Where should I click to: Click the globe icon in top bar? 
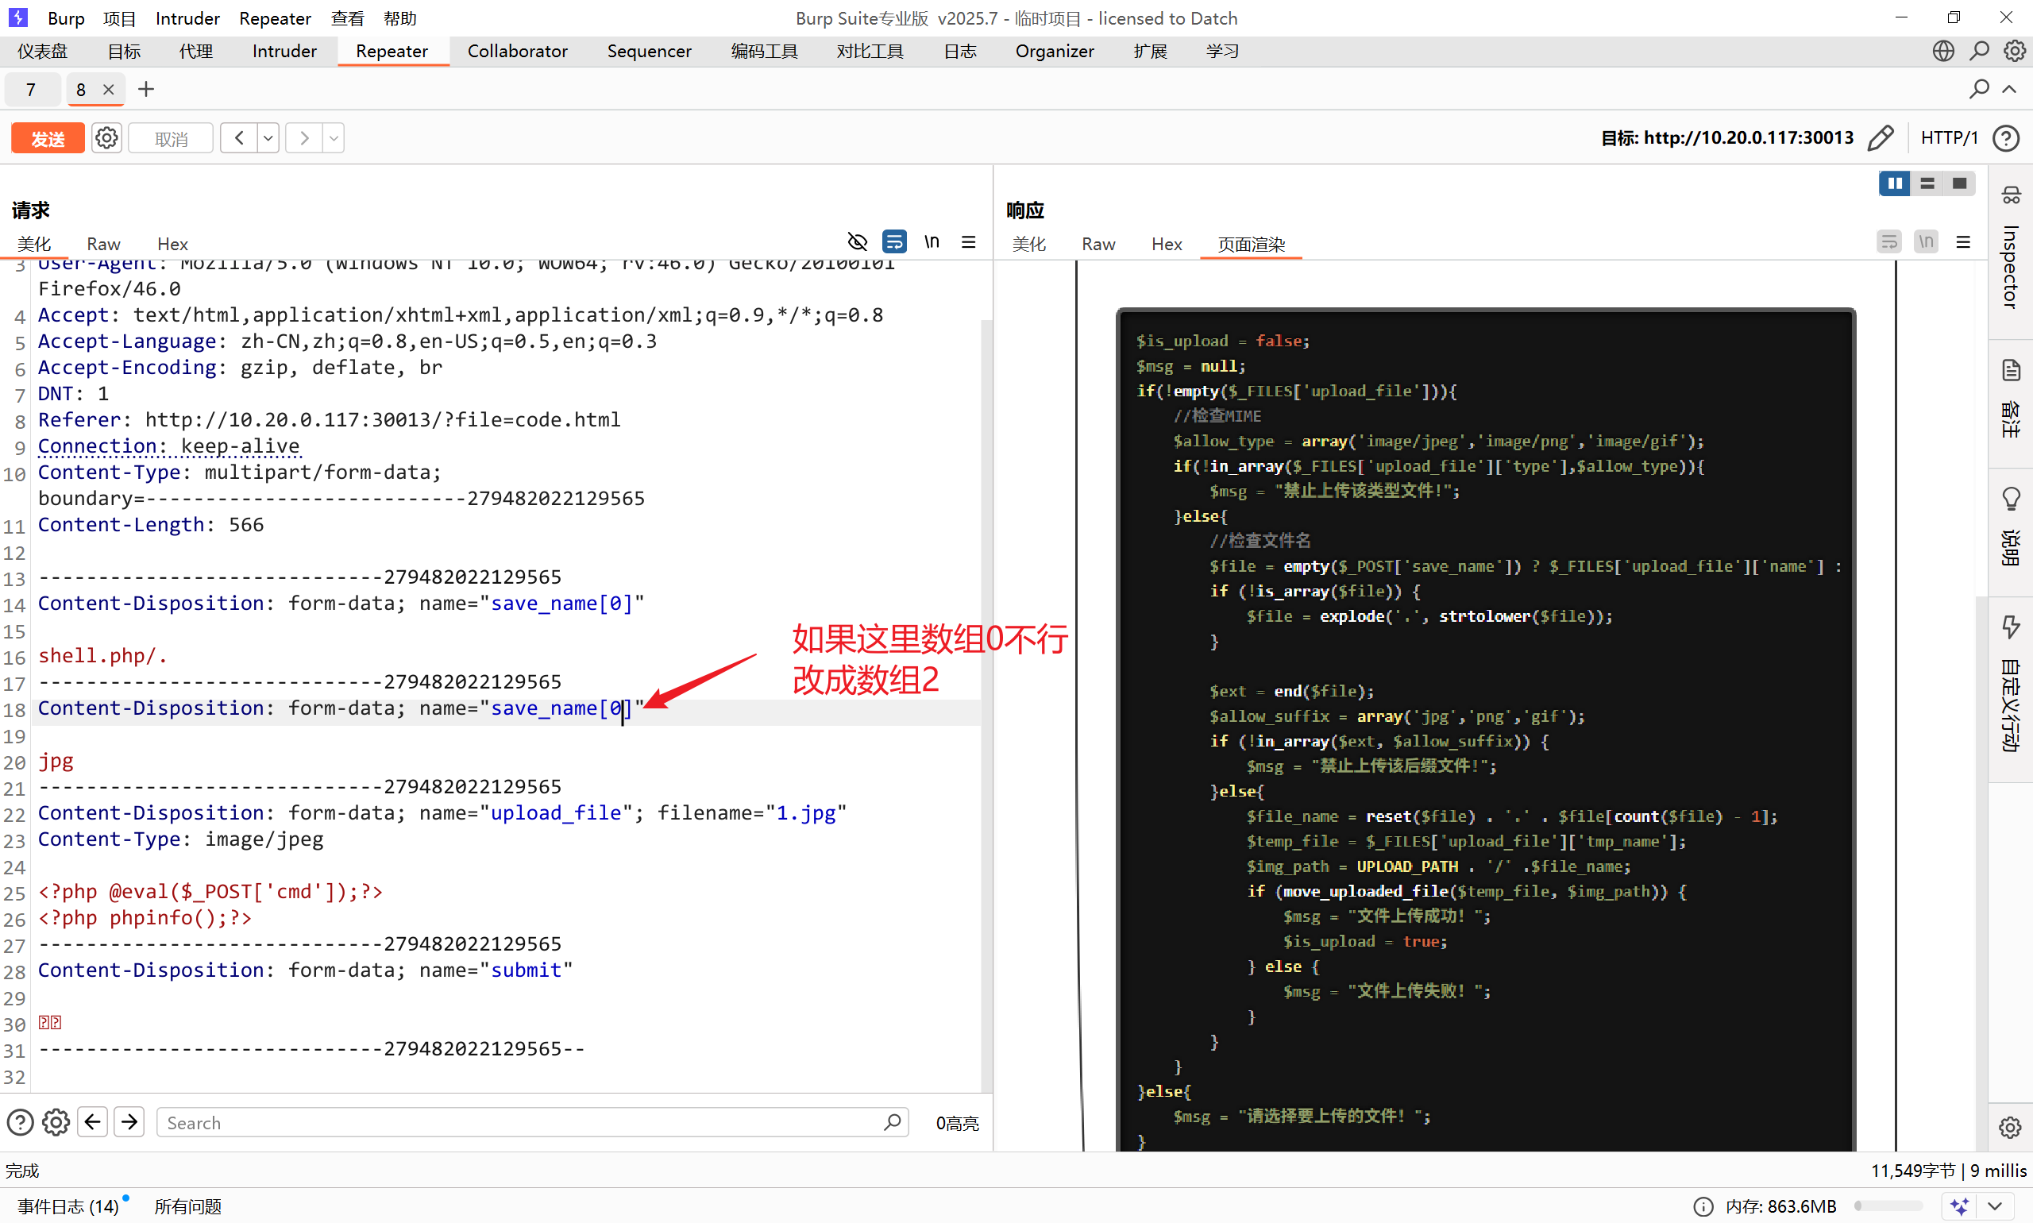tap(1943, 51)
